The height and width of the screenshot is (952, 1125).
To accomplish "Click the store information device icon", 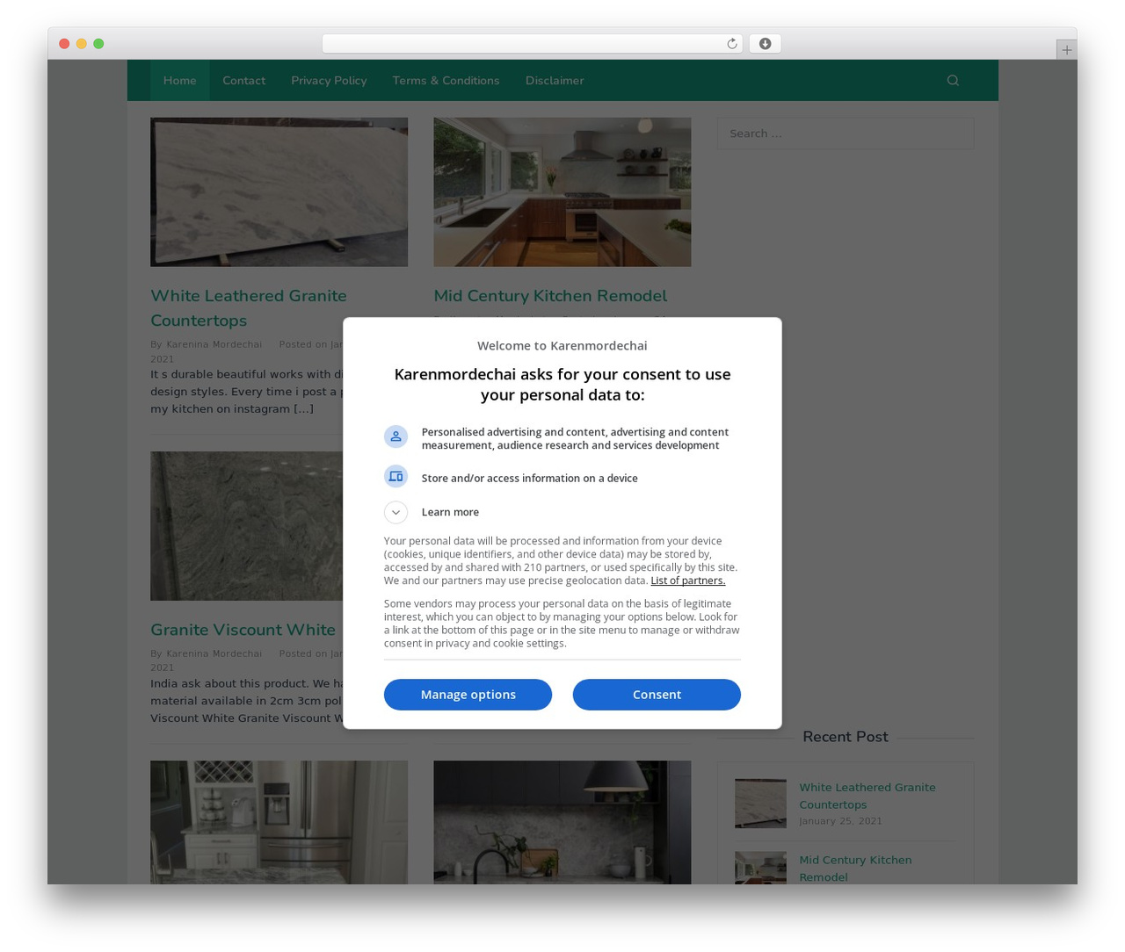I will tap(396, 476).
